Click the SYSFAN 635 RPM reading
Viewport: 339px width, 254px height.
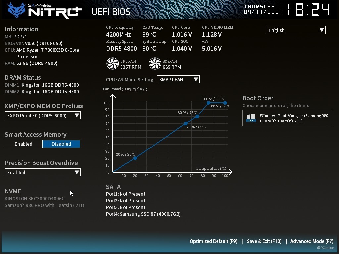tap(172, 67)
